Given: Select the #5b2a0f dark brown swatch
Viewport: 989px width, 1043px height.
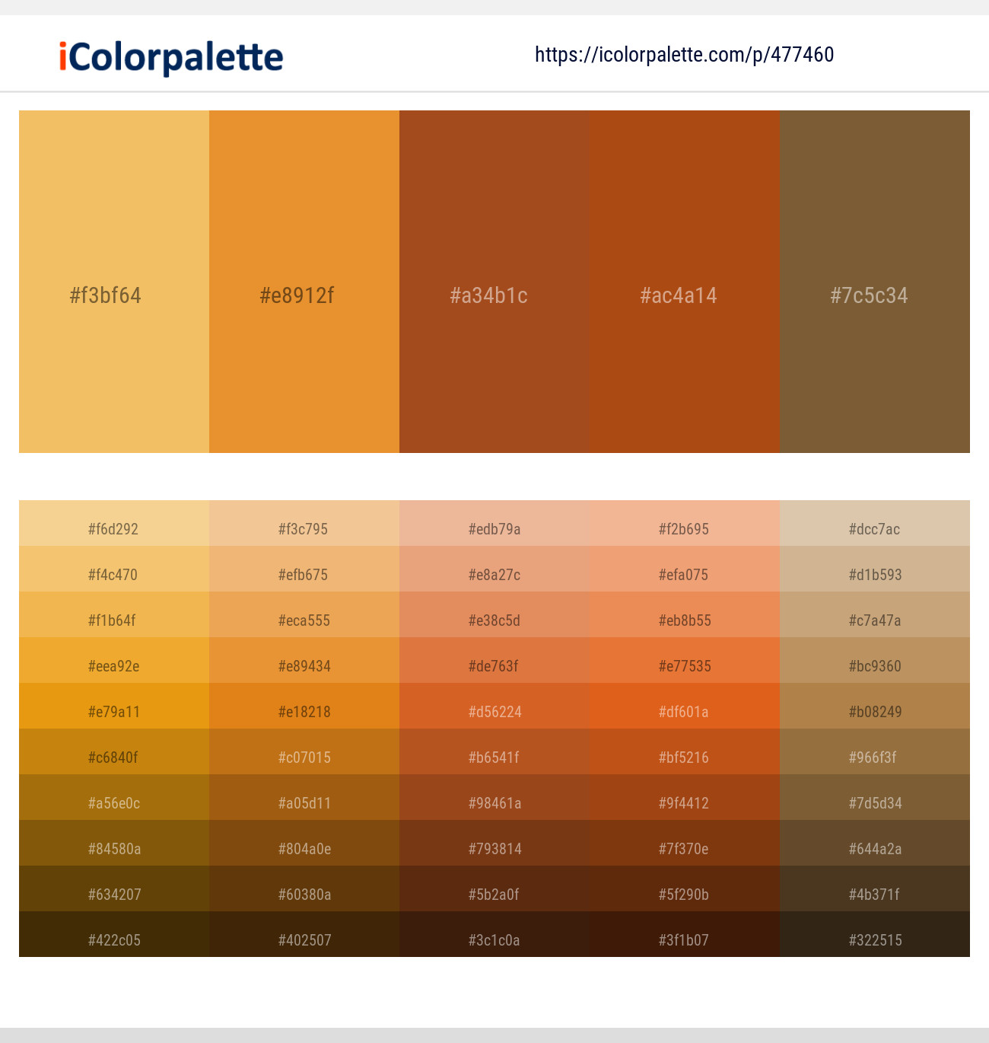Looking at the screenshot, I should click(494, 894).
